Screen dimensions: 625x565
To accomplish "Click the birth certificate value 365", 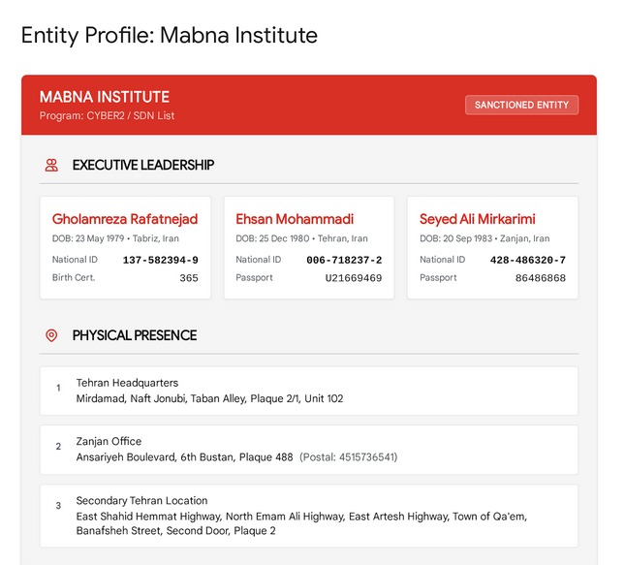I will (189, 278).
